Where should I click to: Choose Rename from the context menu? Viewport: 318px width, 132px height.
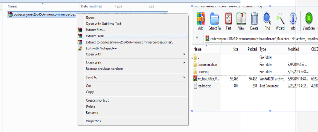[92, 113]
